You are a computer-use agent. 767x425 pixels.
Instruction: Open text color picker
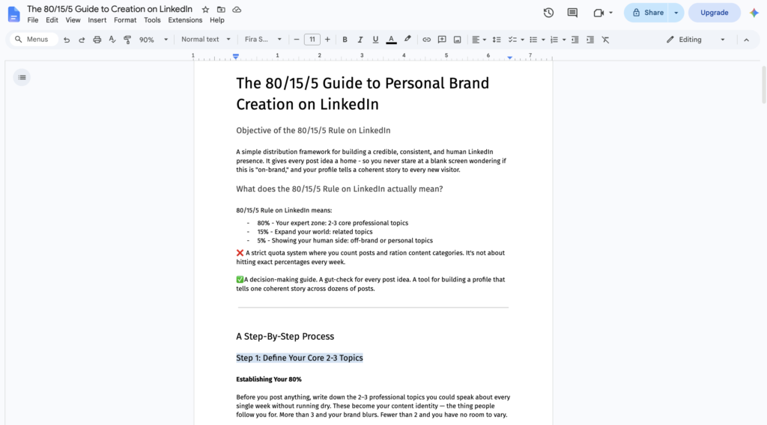click(391, 40)
